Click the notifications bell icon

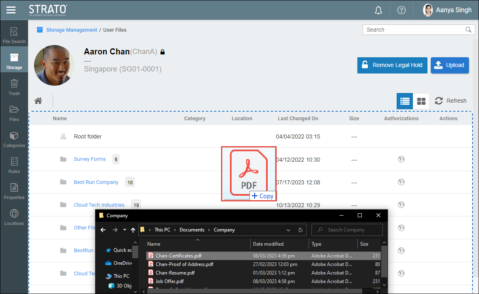378,10
